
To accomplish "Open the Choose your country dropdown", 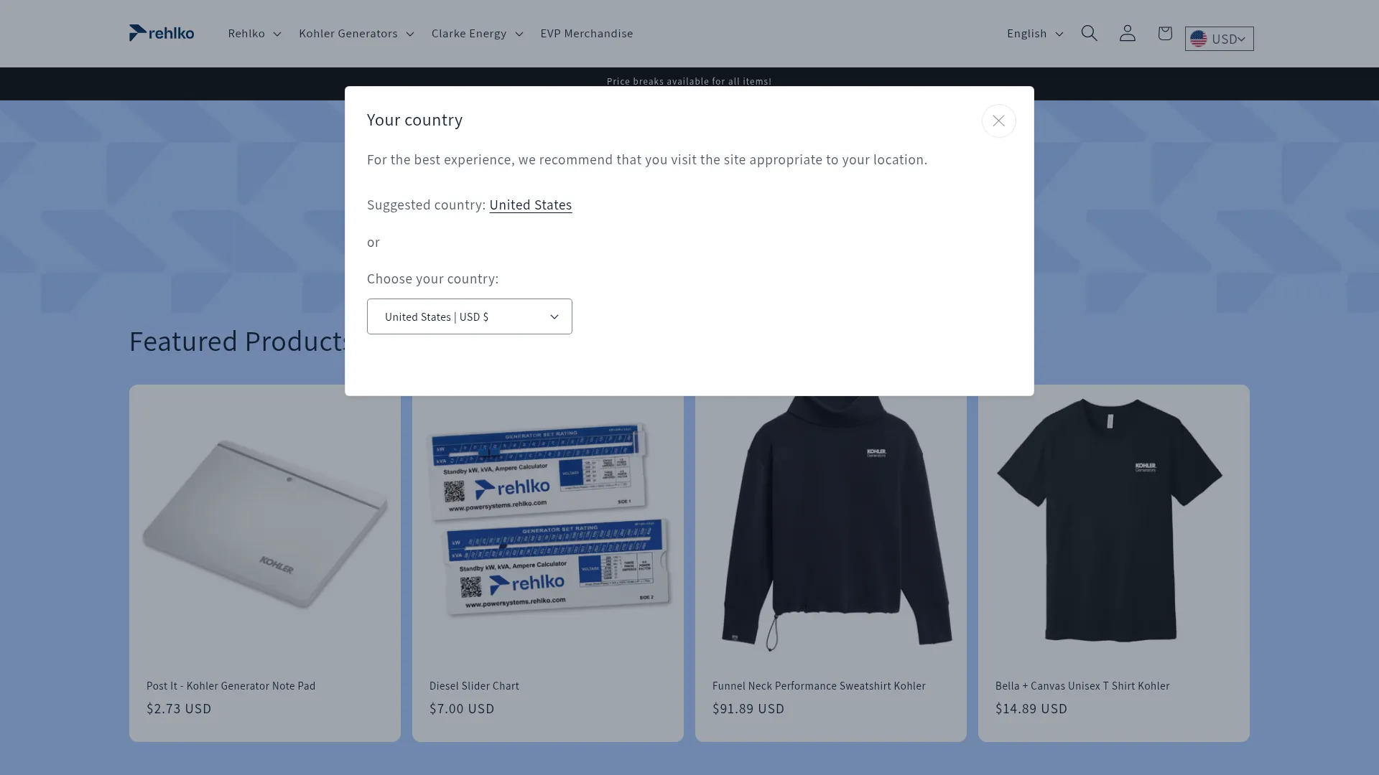I will point(470,316).
